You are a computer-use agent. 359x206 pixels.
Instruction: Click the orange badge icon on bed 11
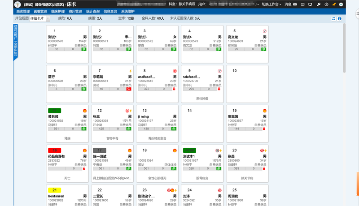tap(85, 111)
